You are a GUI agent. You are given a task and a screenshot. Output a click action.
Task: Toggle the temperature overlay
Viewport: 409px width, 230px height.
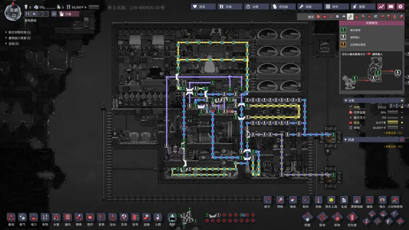[x=331, y=16]
